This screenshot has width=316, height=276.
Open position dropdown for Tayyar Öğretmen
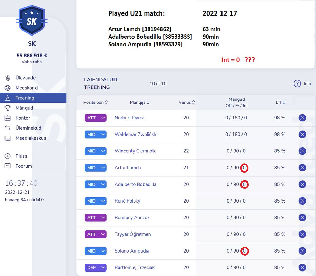click(x=95, y=235)
